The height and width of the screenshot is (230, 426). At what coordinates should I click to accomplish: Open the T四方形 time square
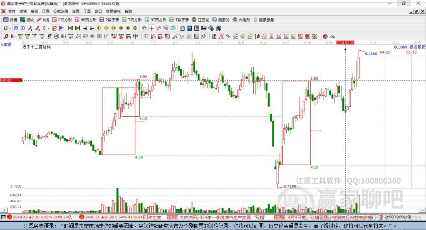pyautogui.click(x=132, y=20)
